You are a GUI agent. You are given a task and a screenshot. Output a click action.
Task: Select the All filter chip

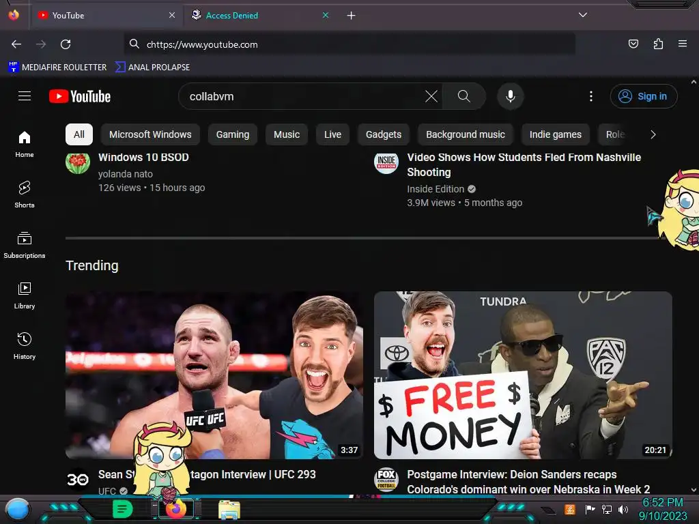tap(79, 134)
